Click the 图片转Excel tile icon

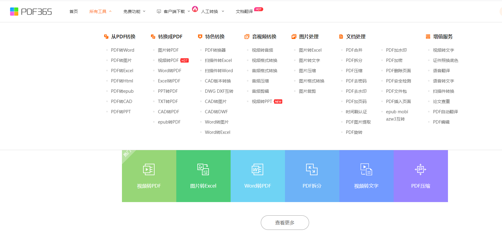(x=203, y=169)
